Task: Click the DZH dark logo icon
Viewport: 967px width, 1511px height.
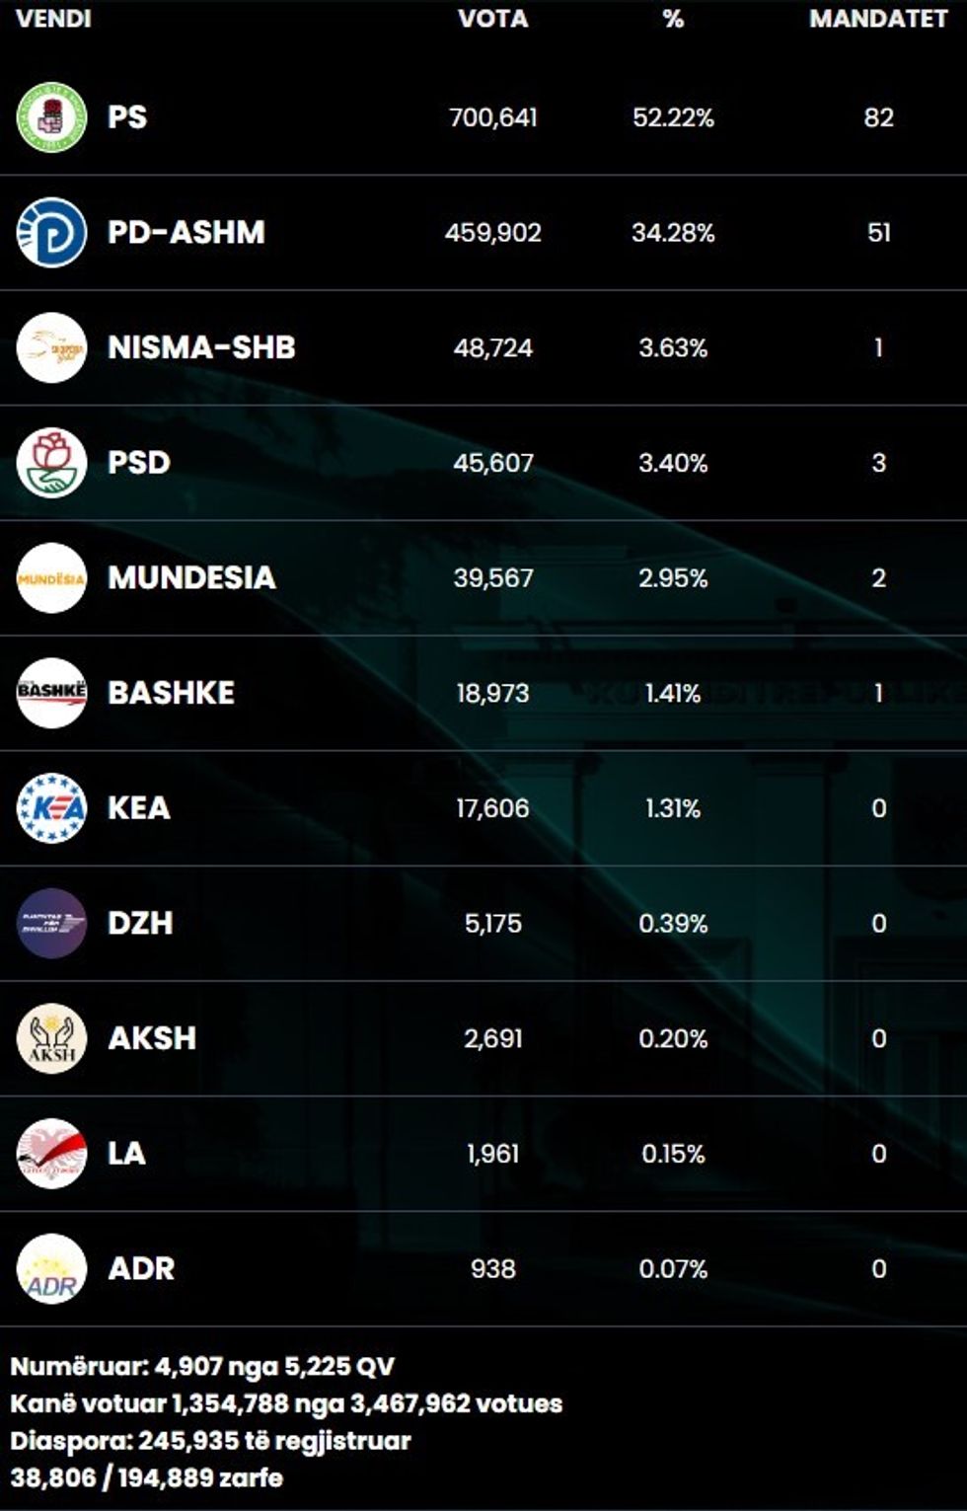Action: (x=51, y=924)
